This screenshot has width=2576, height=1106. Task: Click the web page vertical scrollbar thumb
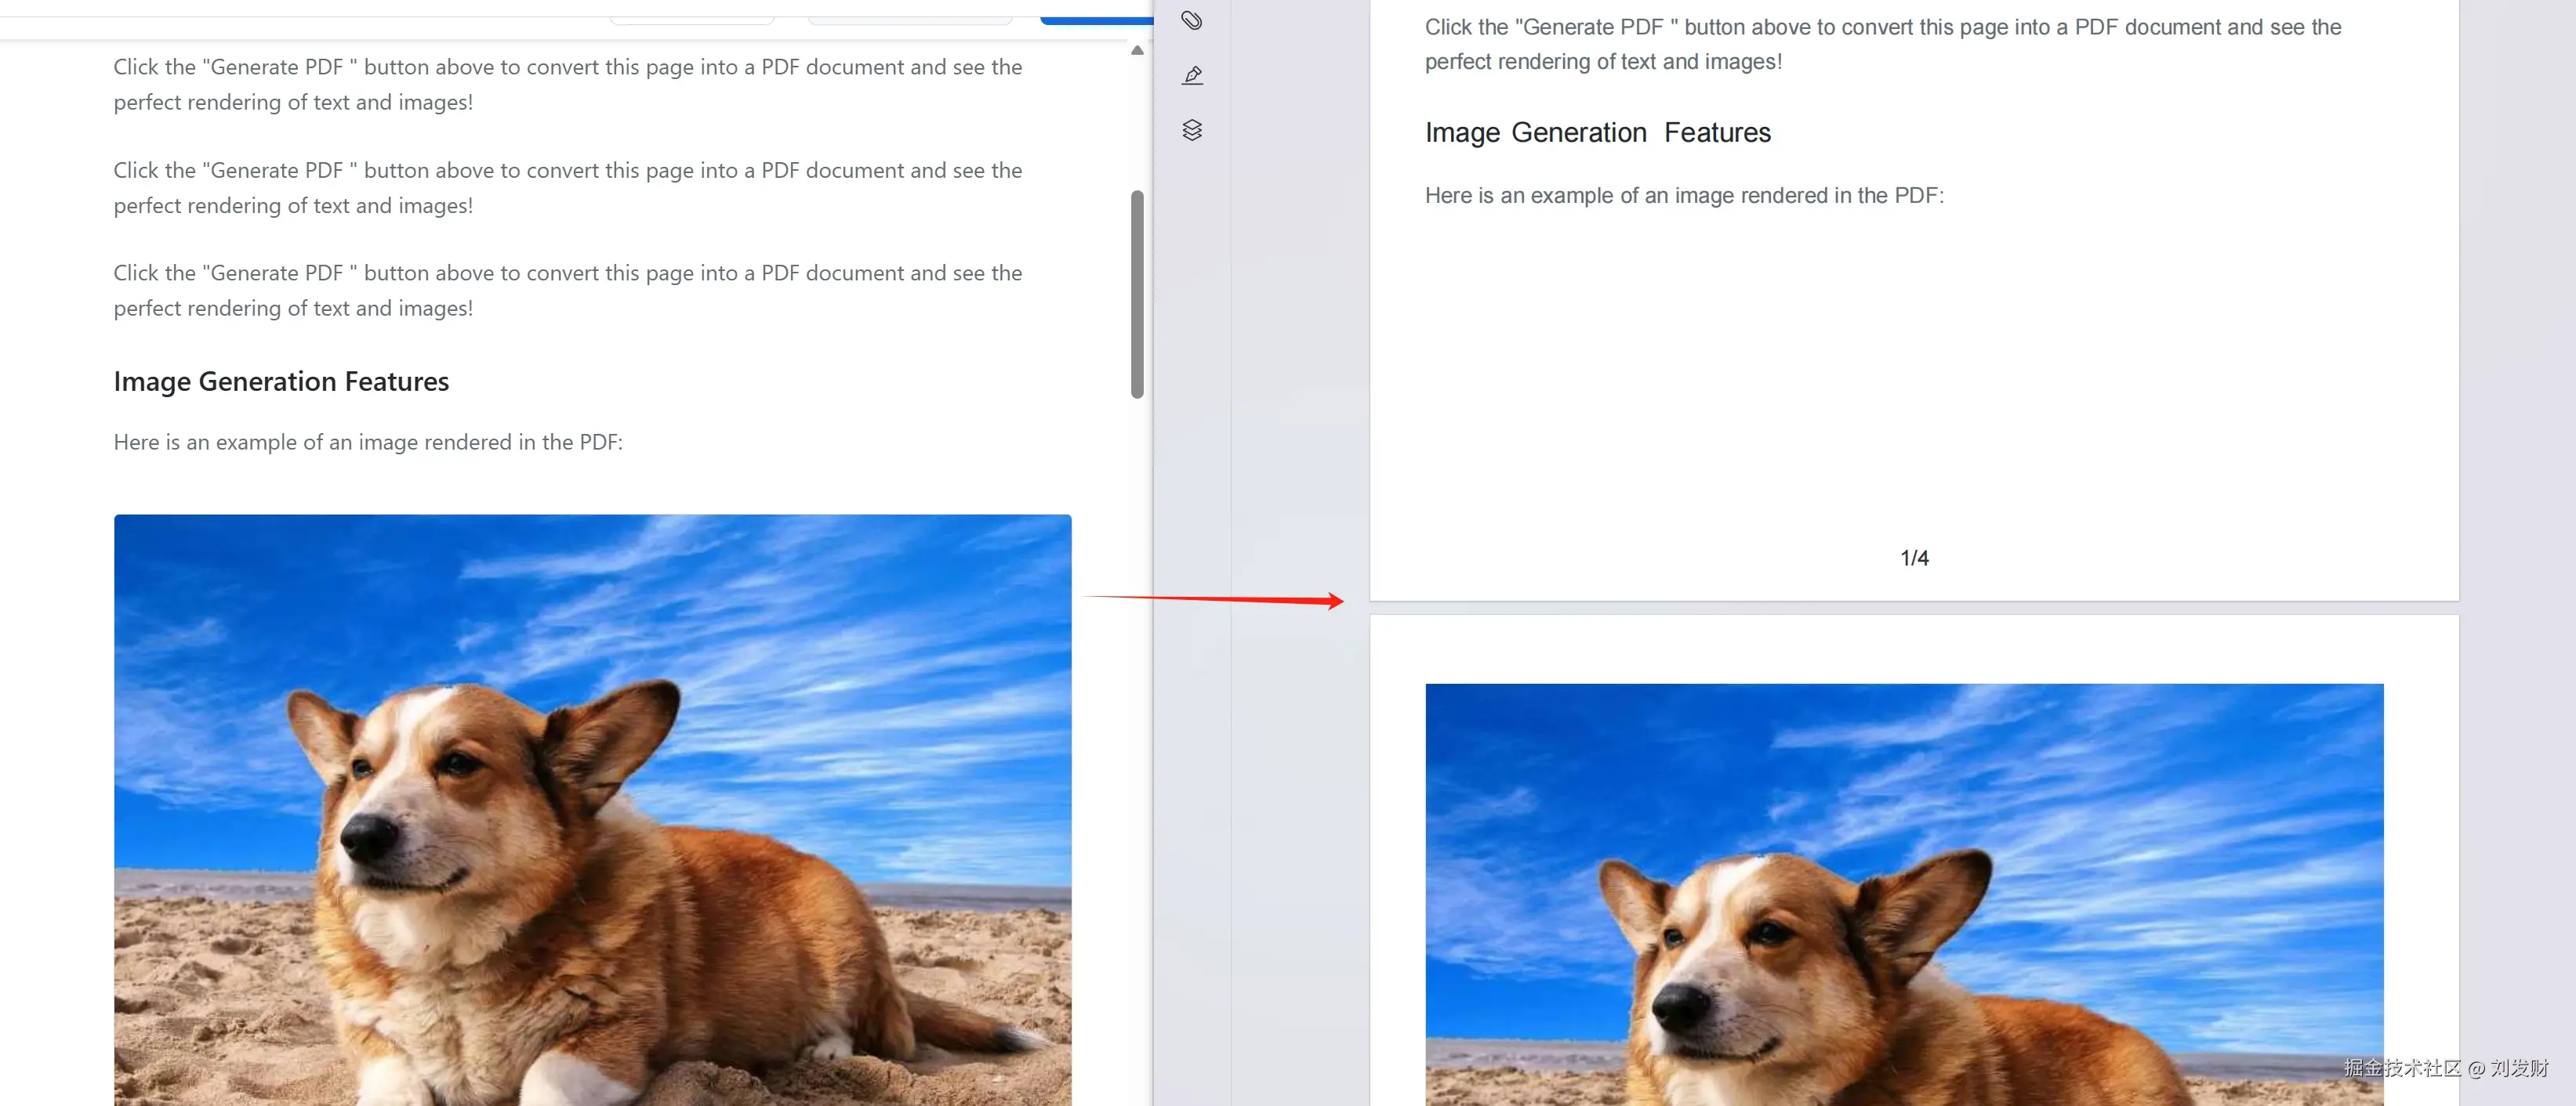point(1137,295)
